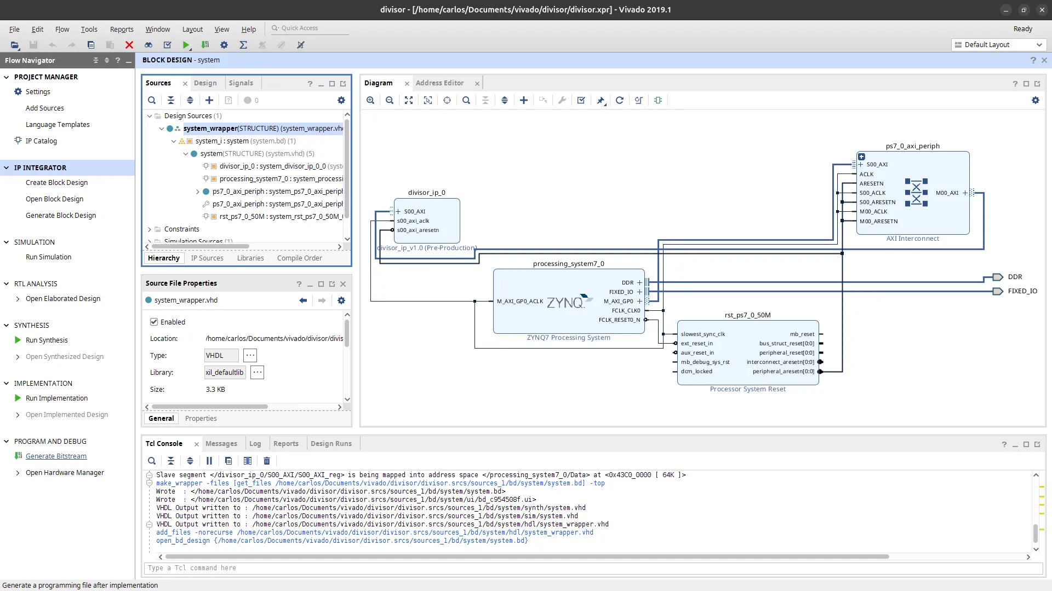Open the Diagram settings gear
Image resolution: width=1052 pixels, height=591 pixels.
(1036, 100)
